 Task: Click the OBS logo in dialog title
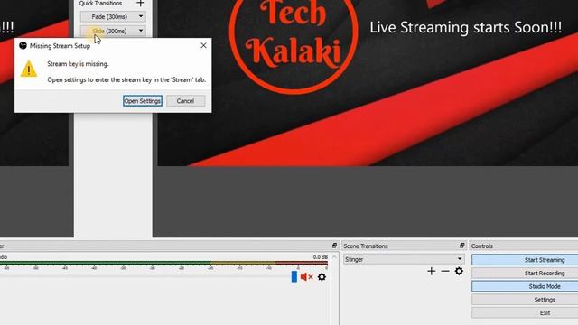[x=23, y=45]
